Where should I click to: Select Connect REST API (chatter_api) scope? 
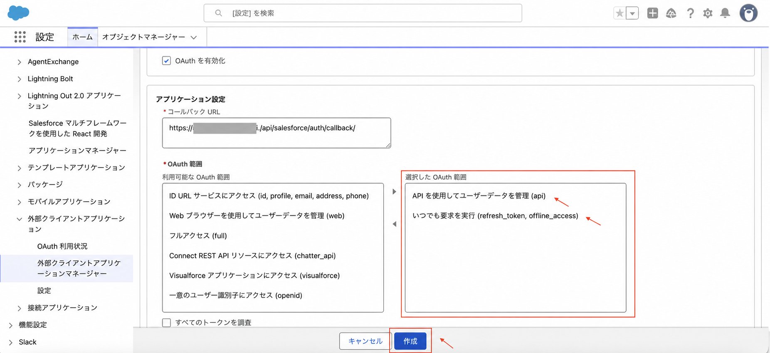coord(252,256)
